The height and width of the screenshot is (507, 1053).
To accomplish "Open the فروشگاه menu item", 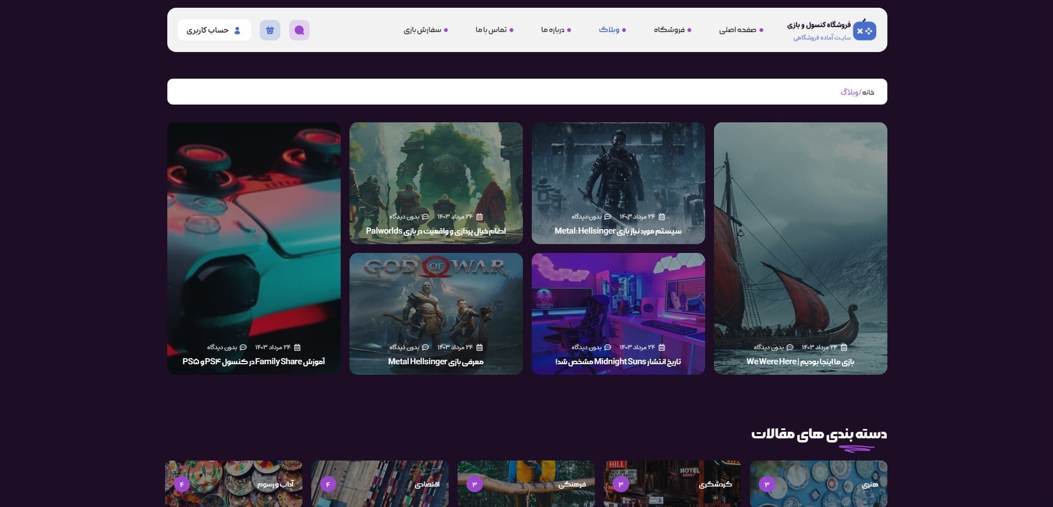I will 672,30.
